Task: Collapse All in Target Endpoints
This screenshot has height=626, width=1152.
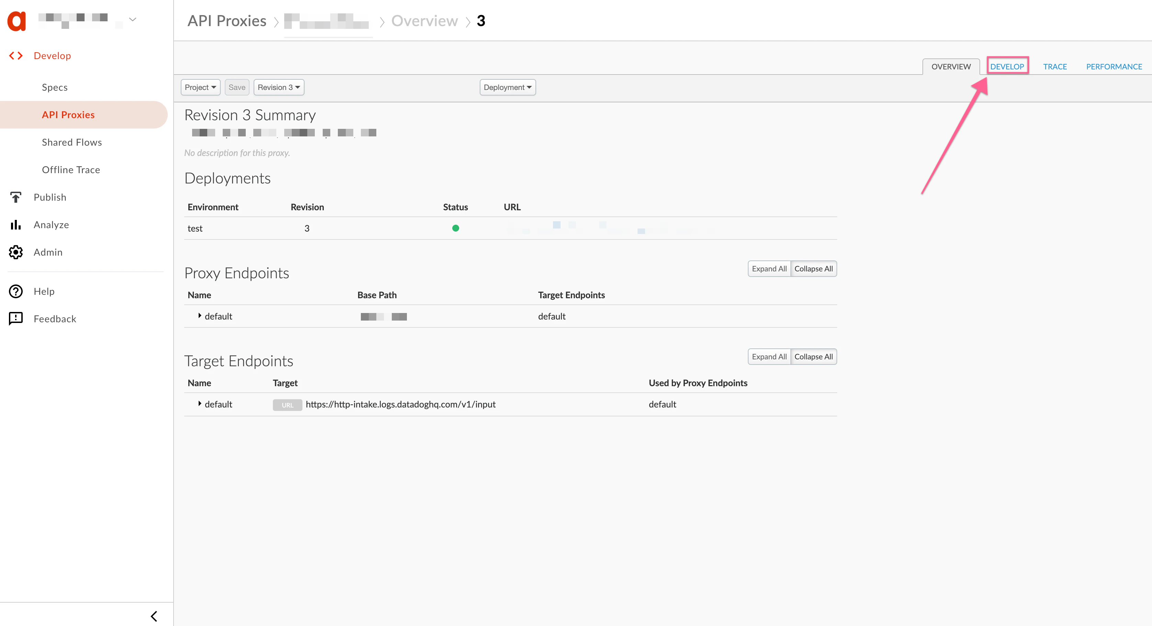Action: 813,356
